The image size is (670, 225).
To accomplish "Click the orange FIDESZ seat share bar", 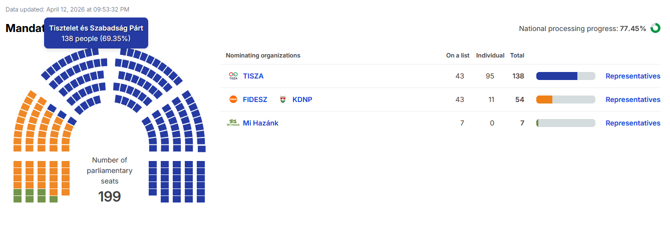I will [544, 99].
